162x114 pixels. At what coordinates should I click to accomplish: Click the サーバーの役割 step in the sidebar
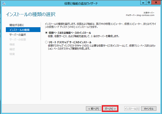pyautogui.click(x=17, y=39)
